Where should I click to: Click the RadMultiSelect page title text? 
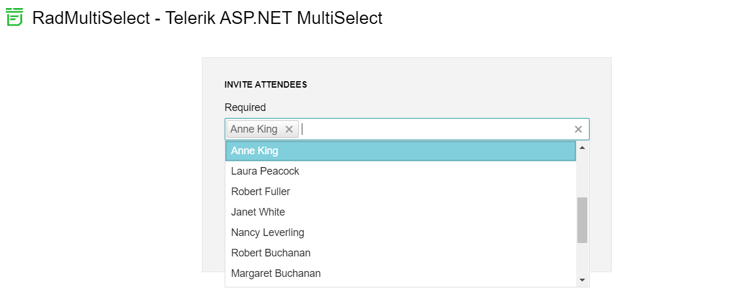(207, 18)
